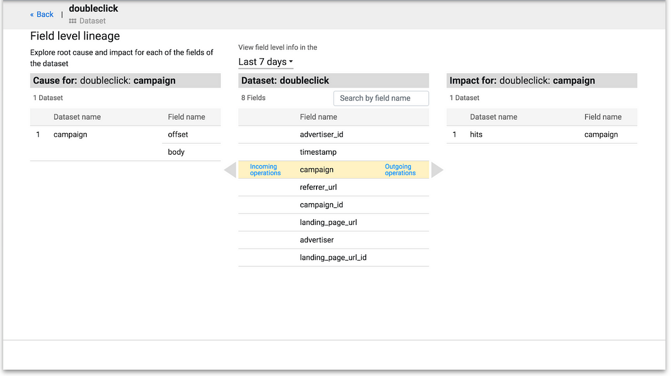Click Dataset name header in Impact table
This screenshot has height=376, width=671.
tap(494, 117)
